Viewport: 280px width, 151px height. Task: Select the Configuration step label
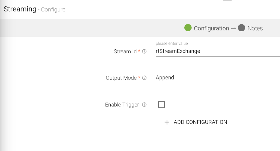(x=211, y=28)
